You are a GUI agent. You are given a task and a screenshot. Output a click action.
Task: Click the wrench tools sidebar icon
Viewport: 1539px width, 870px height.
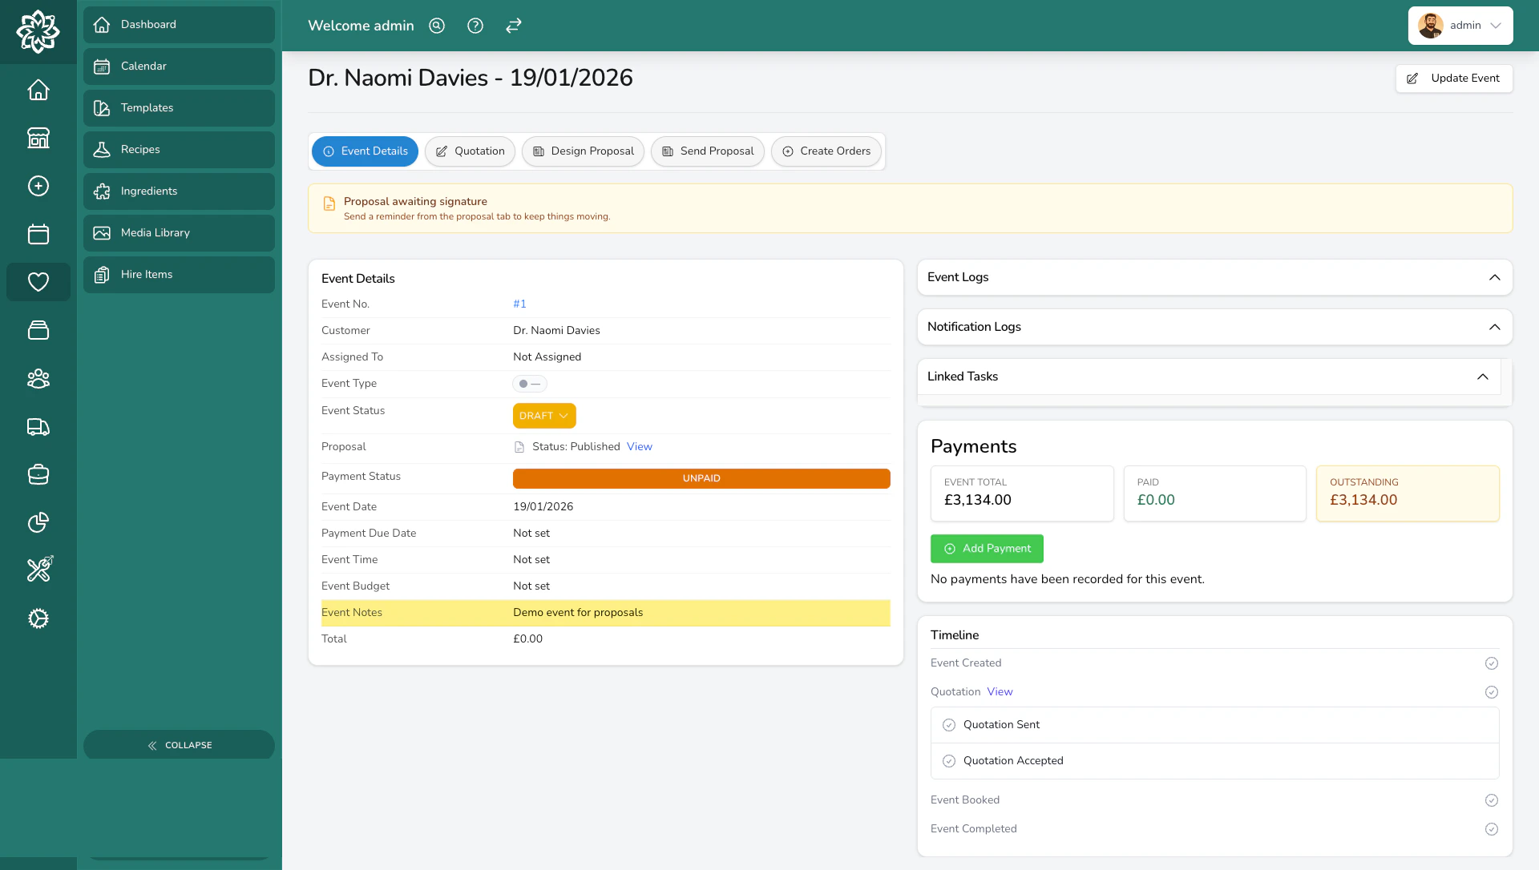38,570
